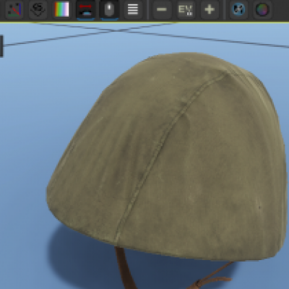Toggle the mouse-shaped icon button
The height and width of the screenshot is (289, 289).
[x=109, y=9]
